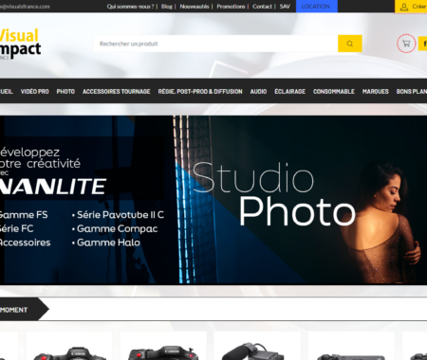Click the yellow Facebook icon
This screenshot has height=360, width=427.
(x=423, y=44)
